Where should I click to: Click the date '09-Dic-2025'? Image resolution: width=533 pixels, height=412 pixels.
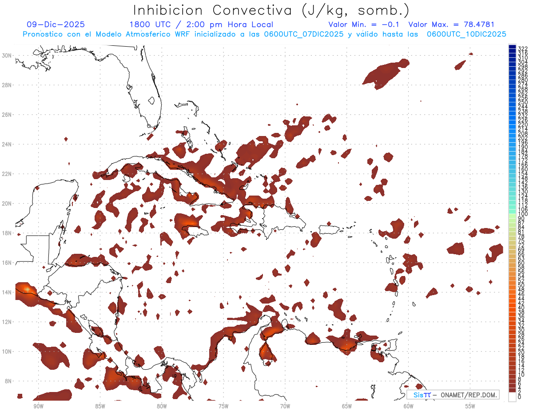coord(56,25)
